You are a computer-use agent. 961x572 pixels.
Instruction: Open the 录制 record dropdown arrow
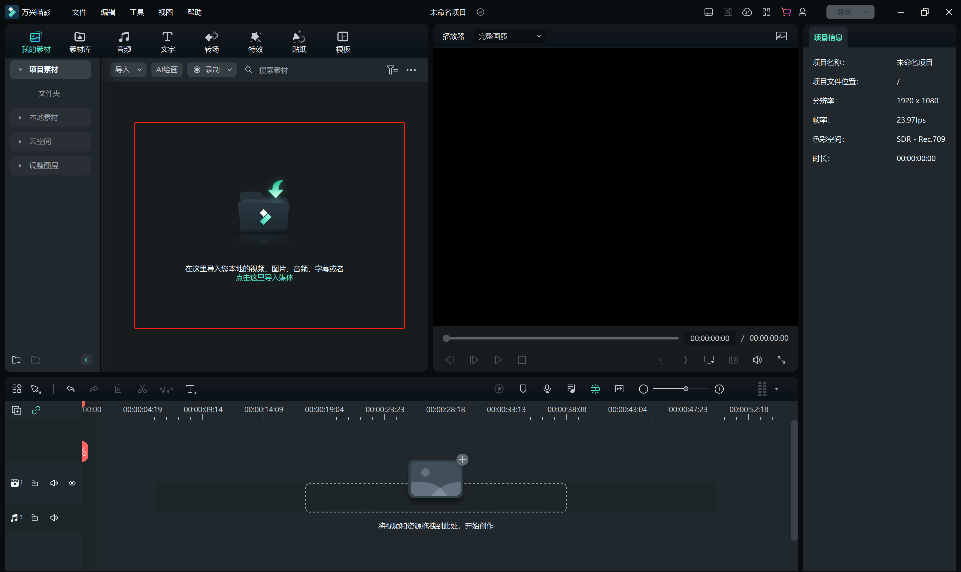point(230,70)
